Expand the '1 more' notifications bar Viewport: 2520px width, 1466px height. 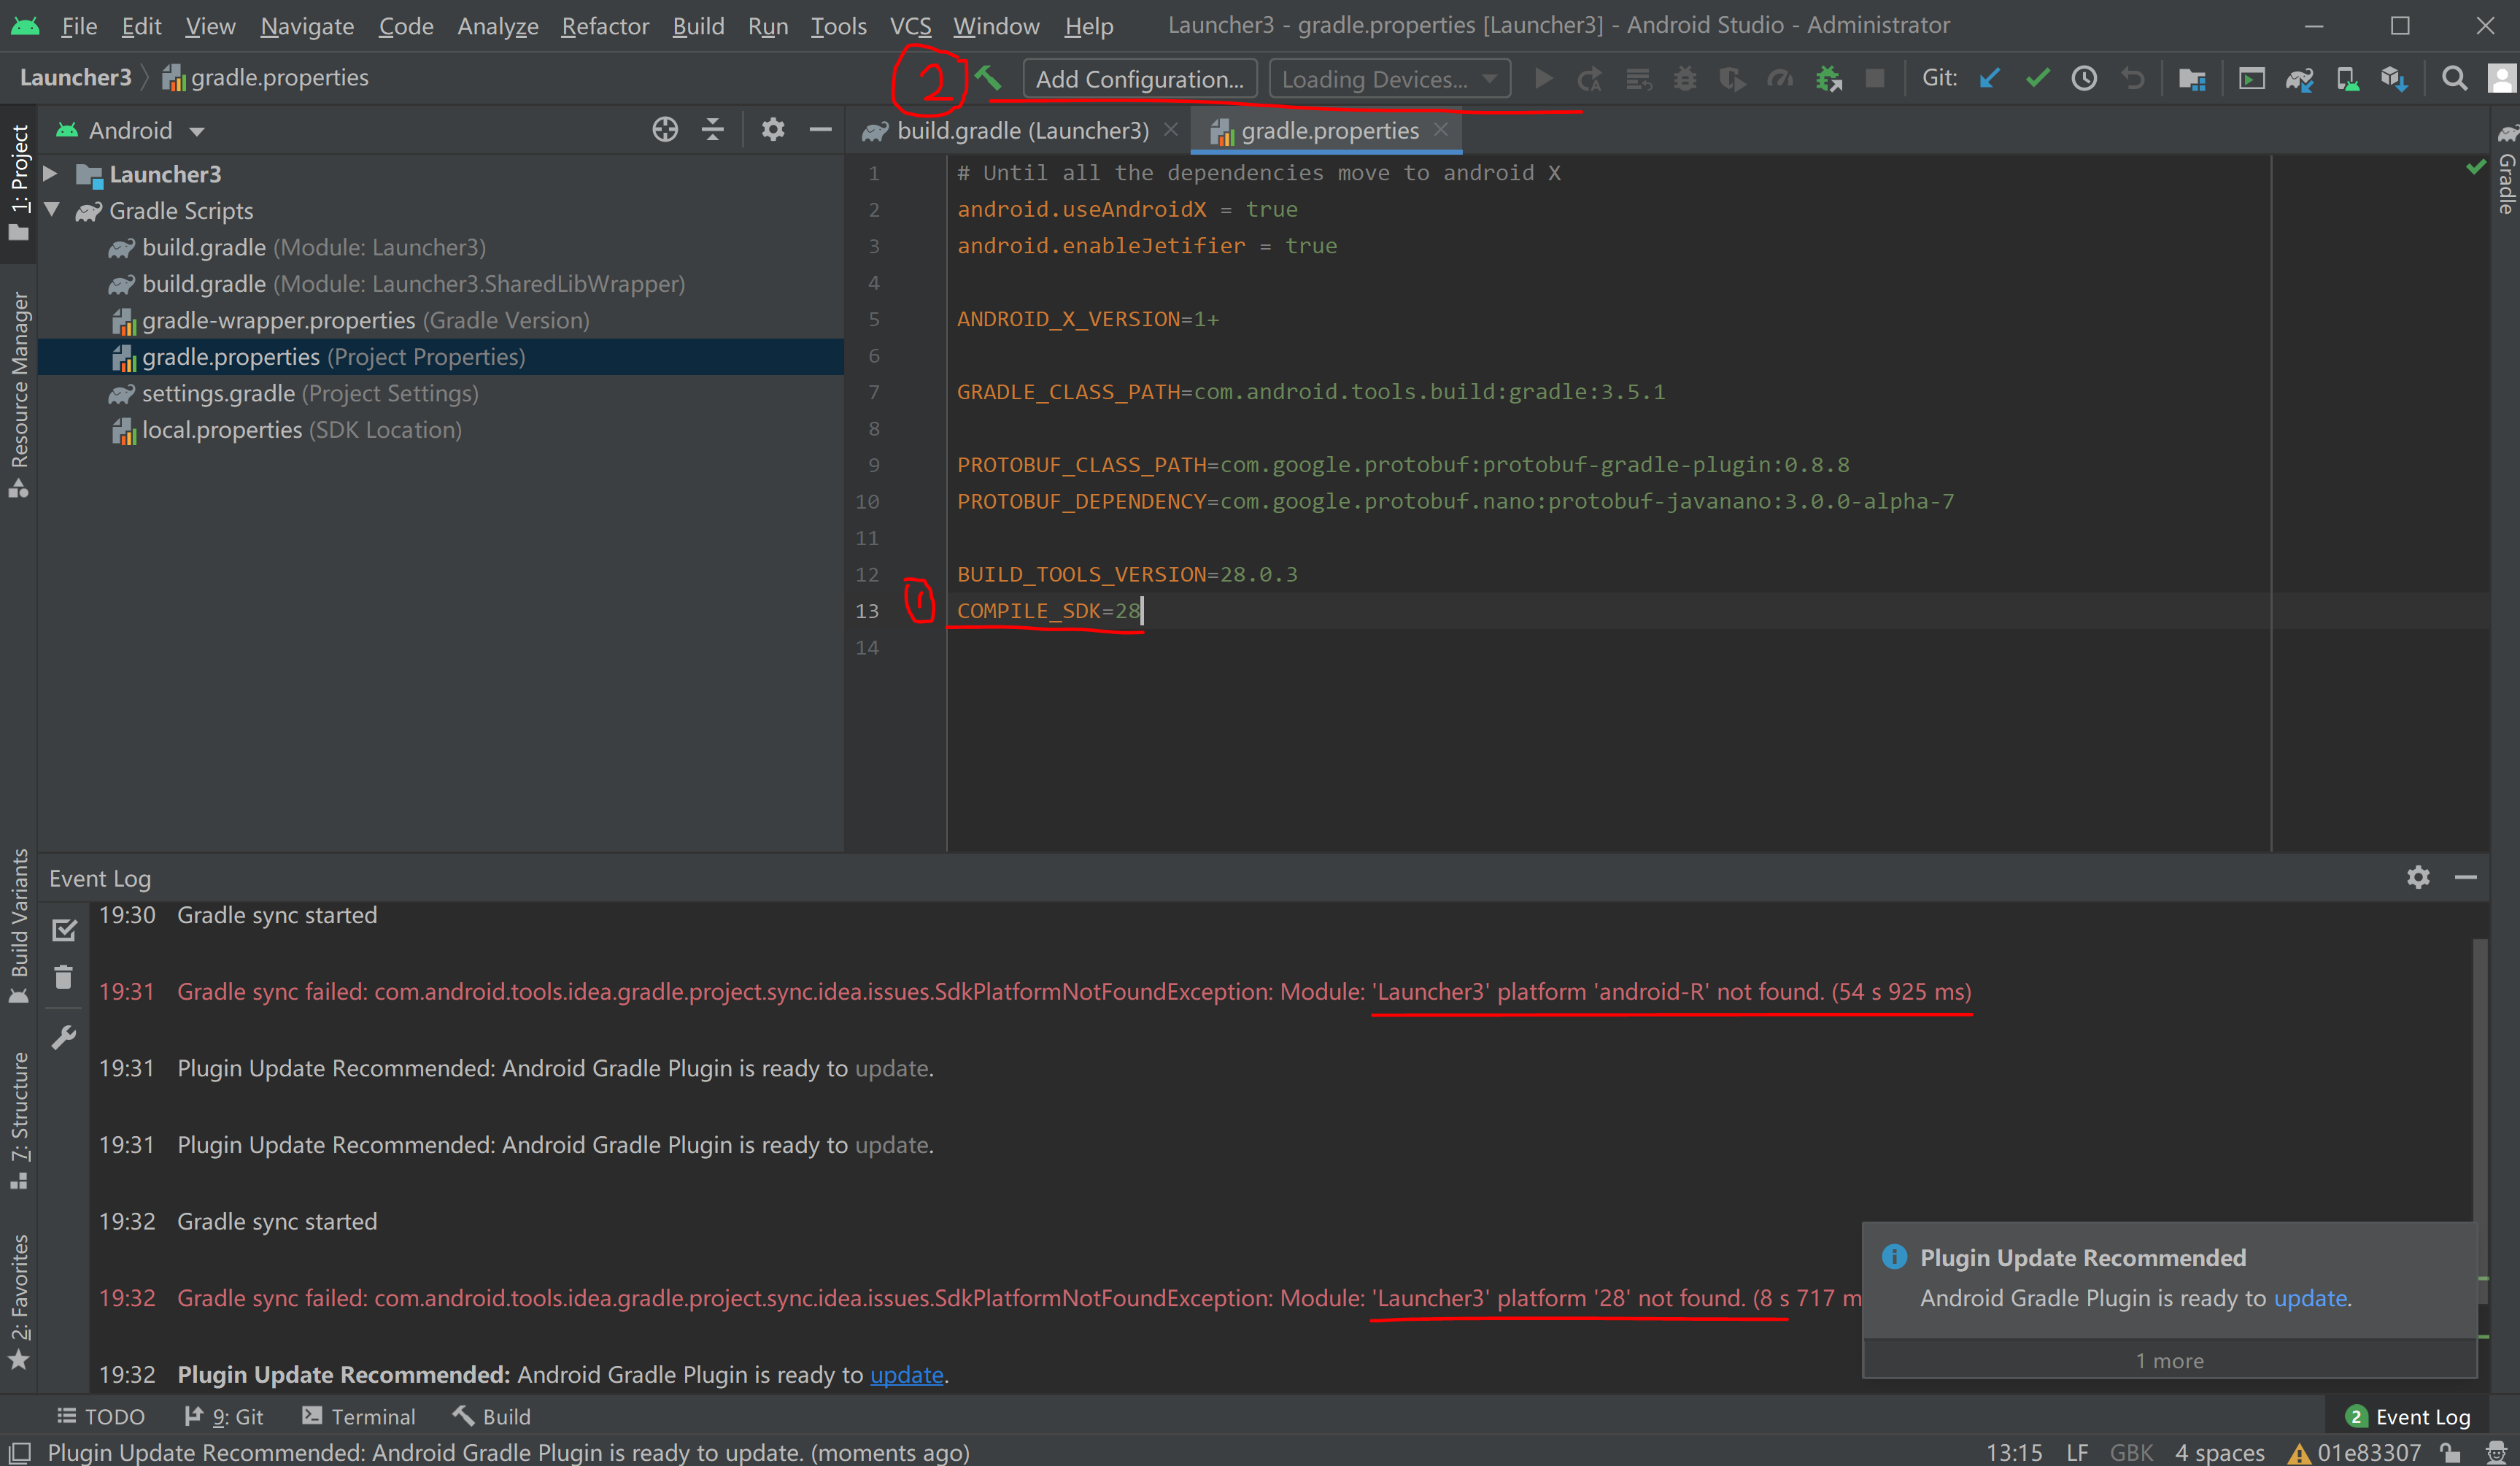point(2169,1360)
